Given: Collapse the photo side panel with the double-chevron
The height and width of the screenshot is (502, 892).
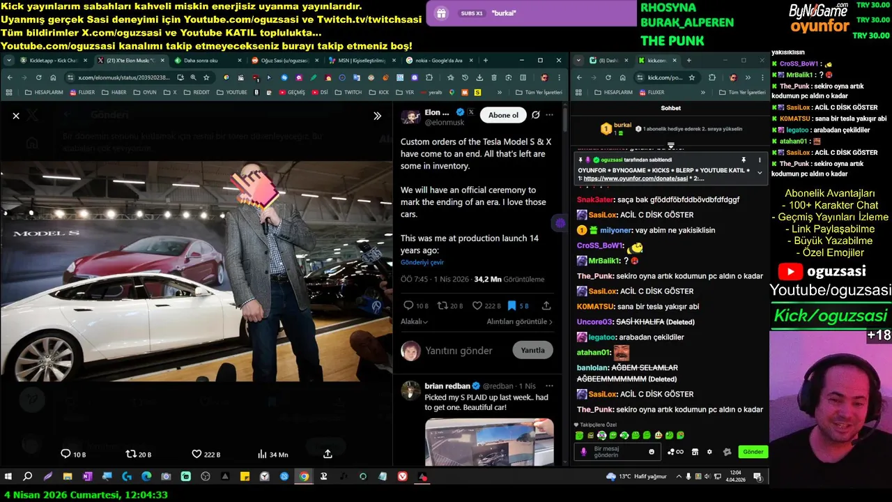Looking at the screenshot, I should 377,116.
